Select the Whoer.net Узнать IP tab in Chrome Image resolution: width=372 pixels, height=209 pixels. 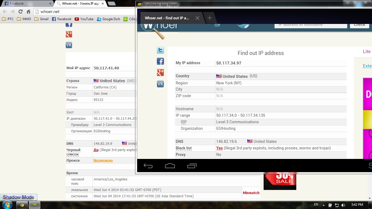click(80, 4)
